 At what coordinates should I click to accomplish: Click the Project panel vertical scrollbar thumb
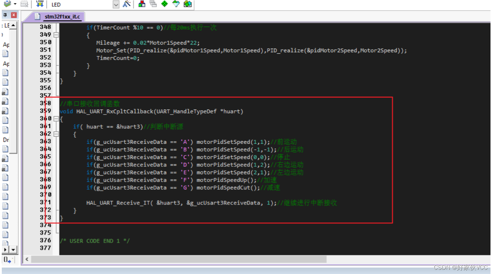pos(13,91)
